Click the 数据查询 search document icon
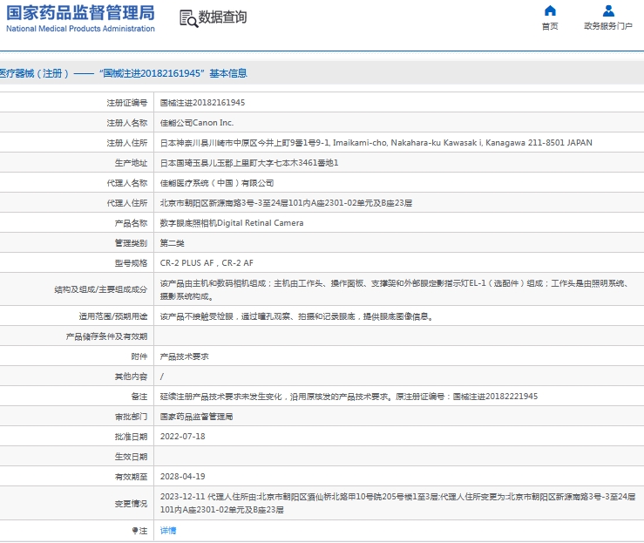644x543 pixels. pos(188,18)
